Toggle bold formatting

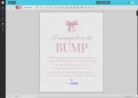pyautogui.click(x=50, y=8)
